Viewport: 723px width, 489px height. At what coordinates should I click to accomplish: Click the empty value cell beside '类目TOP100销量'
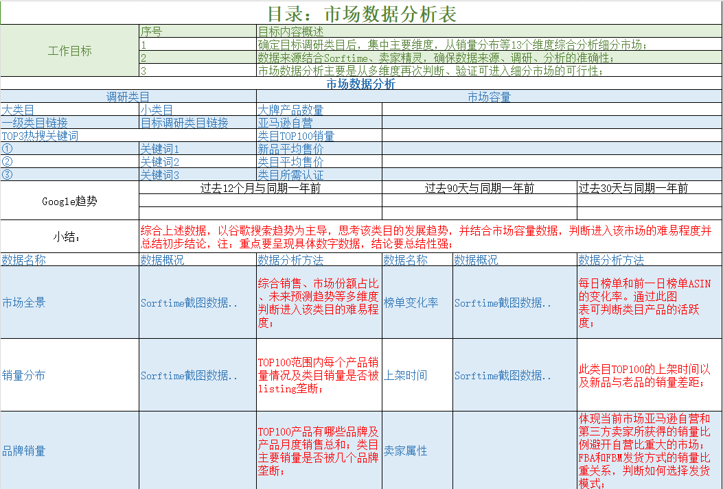coord(553,135)
